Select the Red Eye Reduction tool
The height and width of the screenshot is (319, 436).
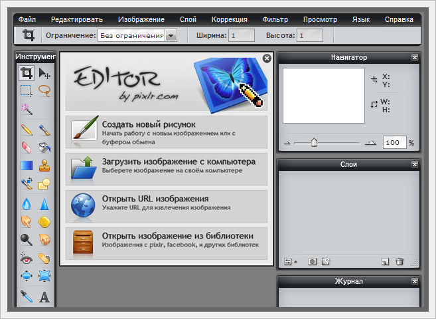pos(27,259)
